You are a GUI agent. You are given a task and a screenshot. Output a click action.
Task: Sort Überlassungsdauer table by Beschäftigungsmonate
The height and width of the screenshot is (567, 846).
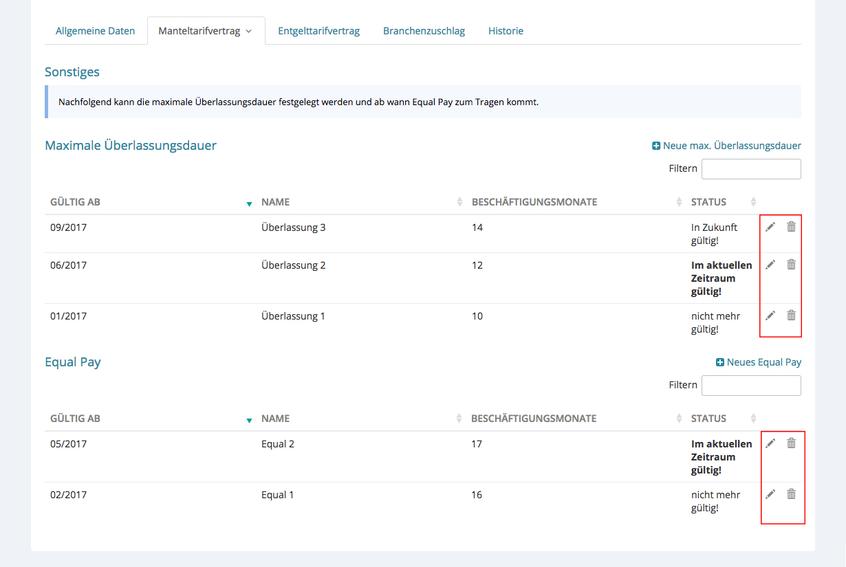pos(534,202)
